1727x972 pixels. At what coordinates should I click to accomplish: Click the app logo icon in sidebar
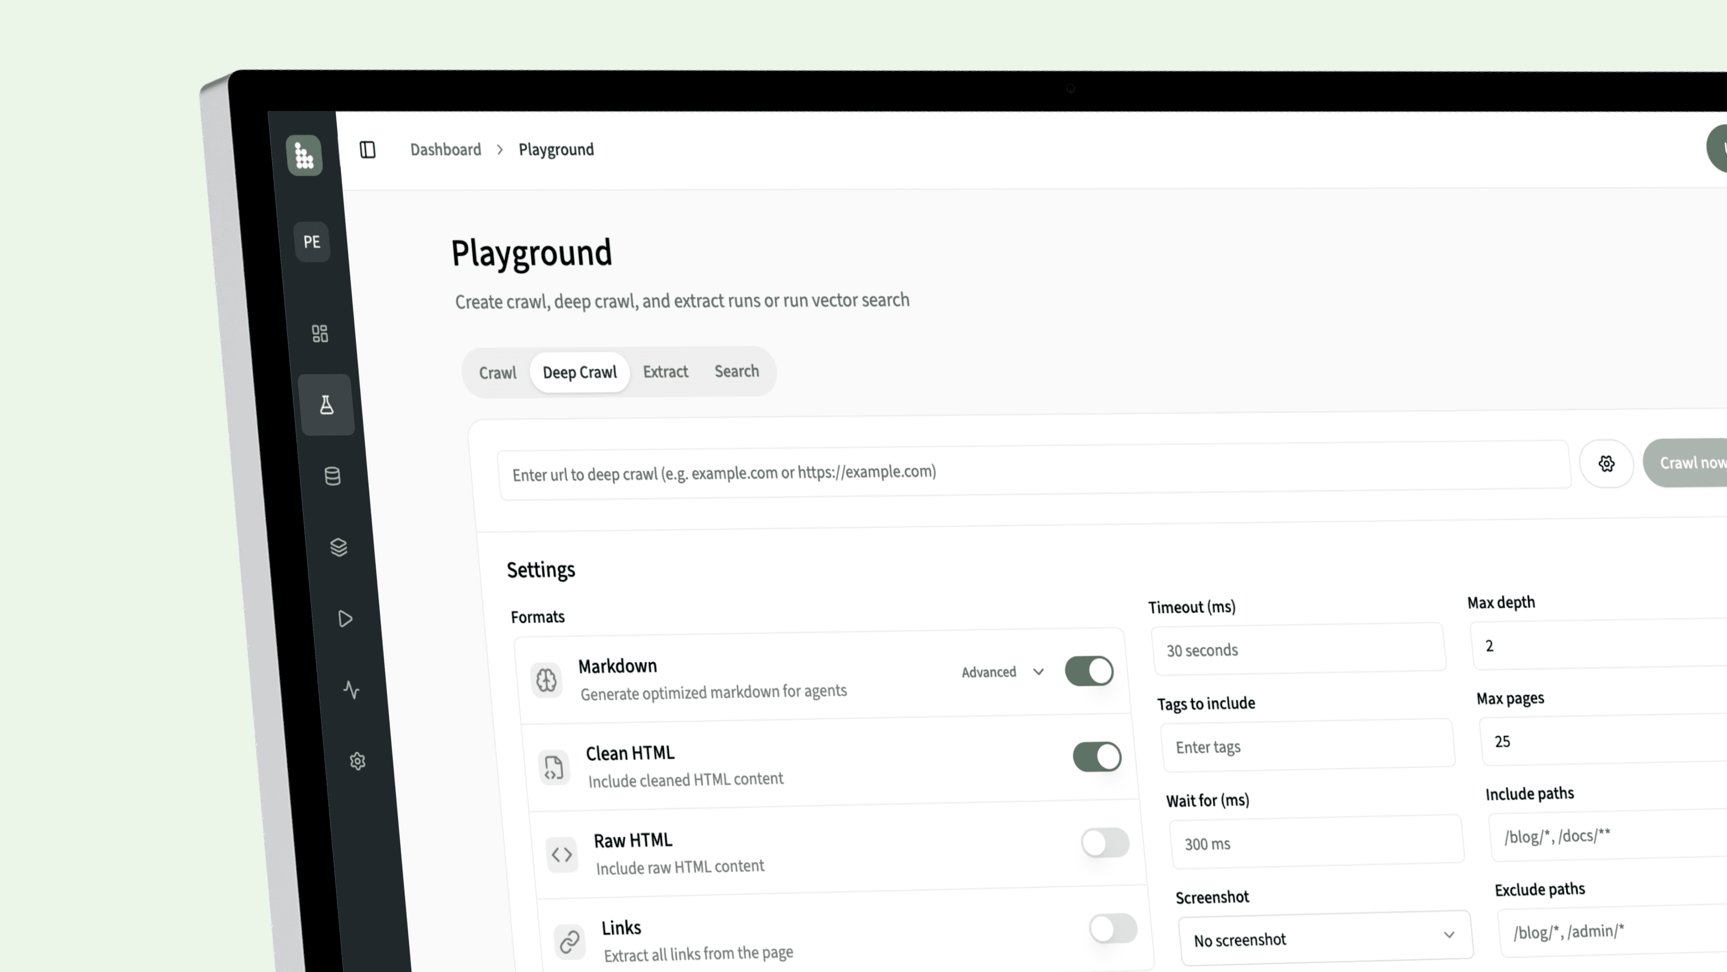tap(304, 156)
